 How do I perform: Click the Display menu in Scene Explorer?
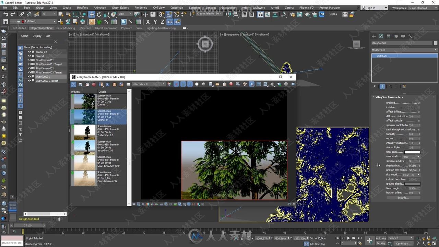[x=37, y=36]
